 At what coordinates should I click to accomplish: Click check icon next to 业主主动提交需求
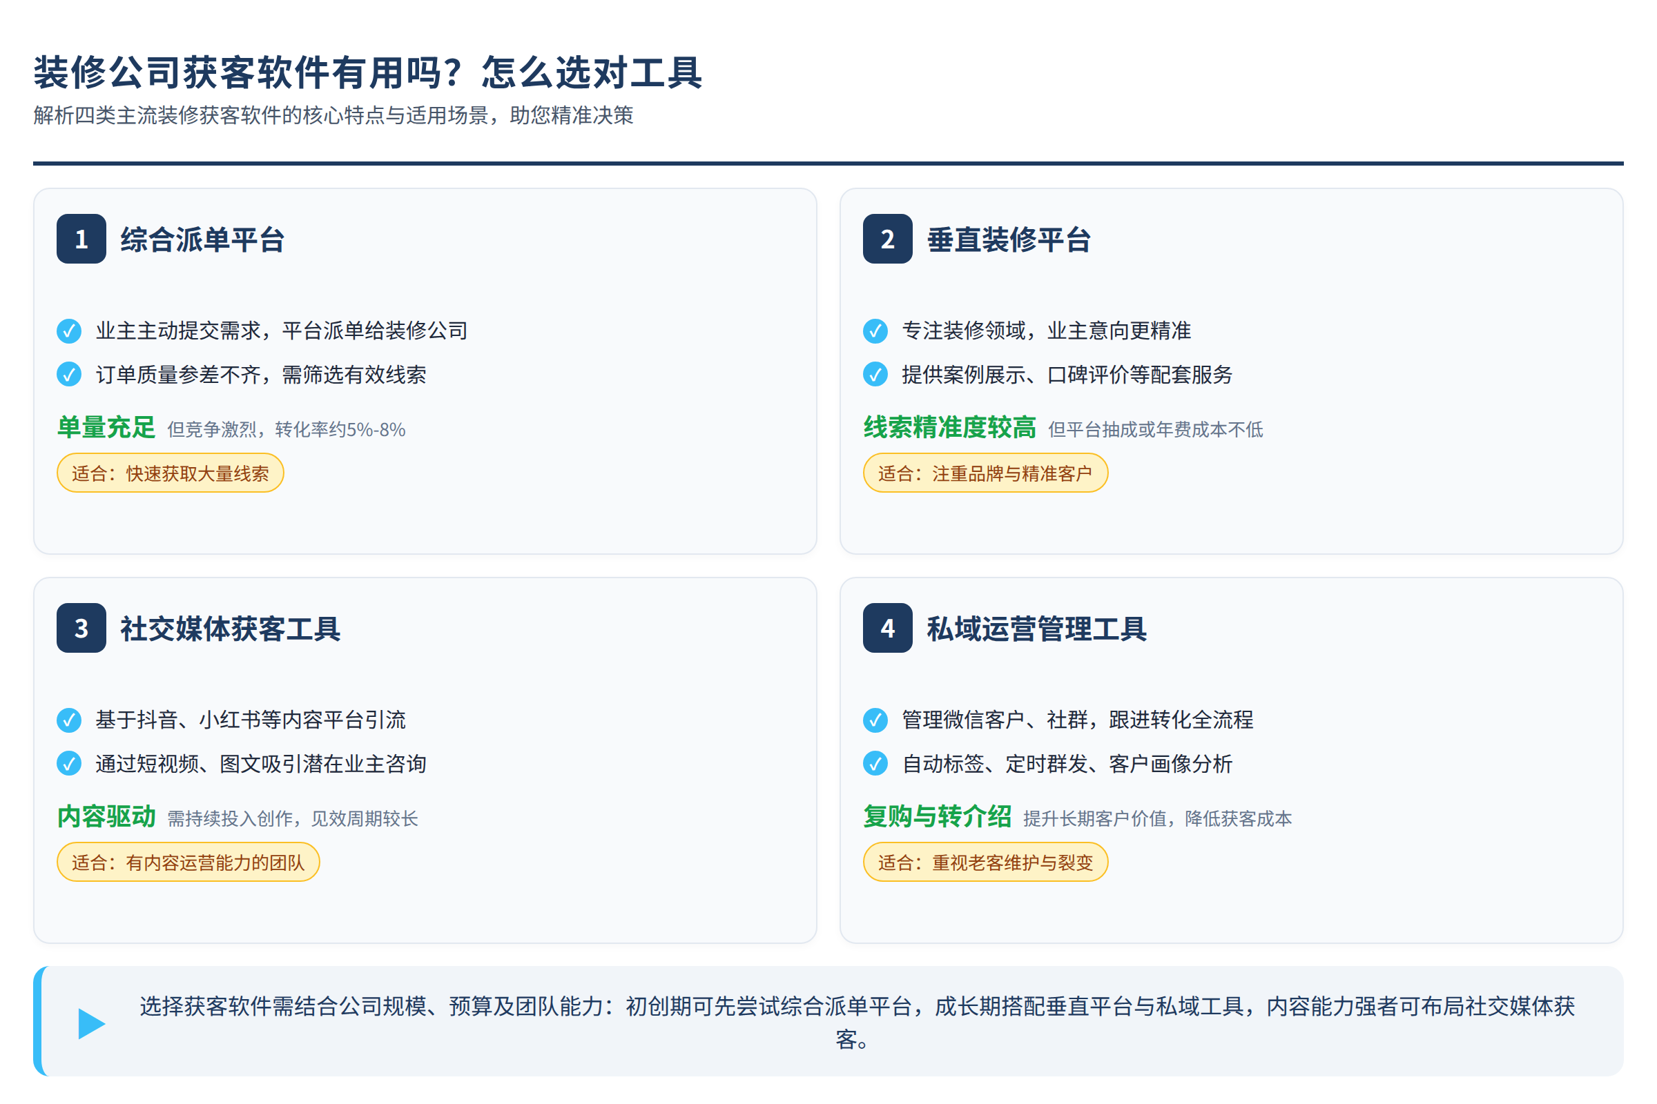pos(69,331)
